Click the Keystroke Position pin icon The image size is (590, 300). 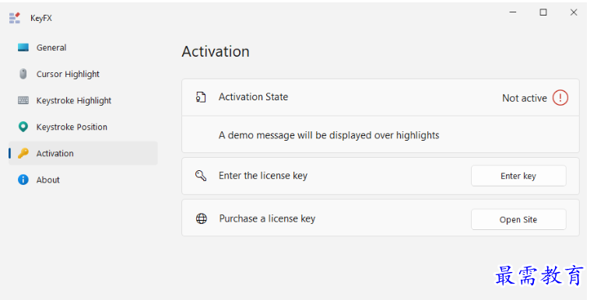pyautogui.click(x=23, y=127)
